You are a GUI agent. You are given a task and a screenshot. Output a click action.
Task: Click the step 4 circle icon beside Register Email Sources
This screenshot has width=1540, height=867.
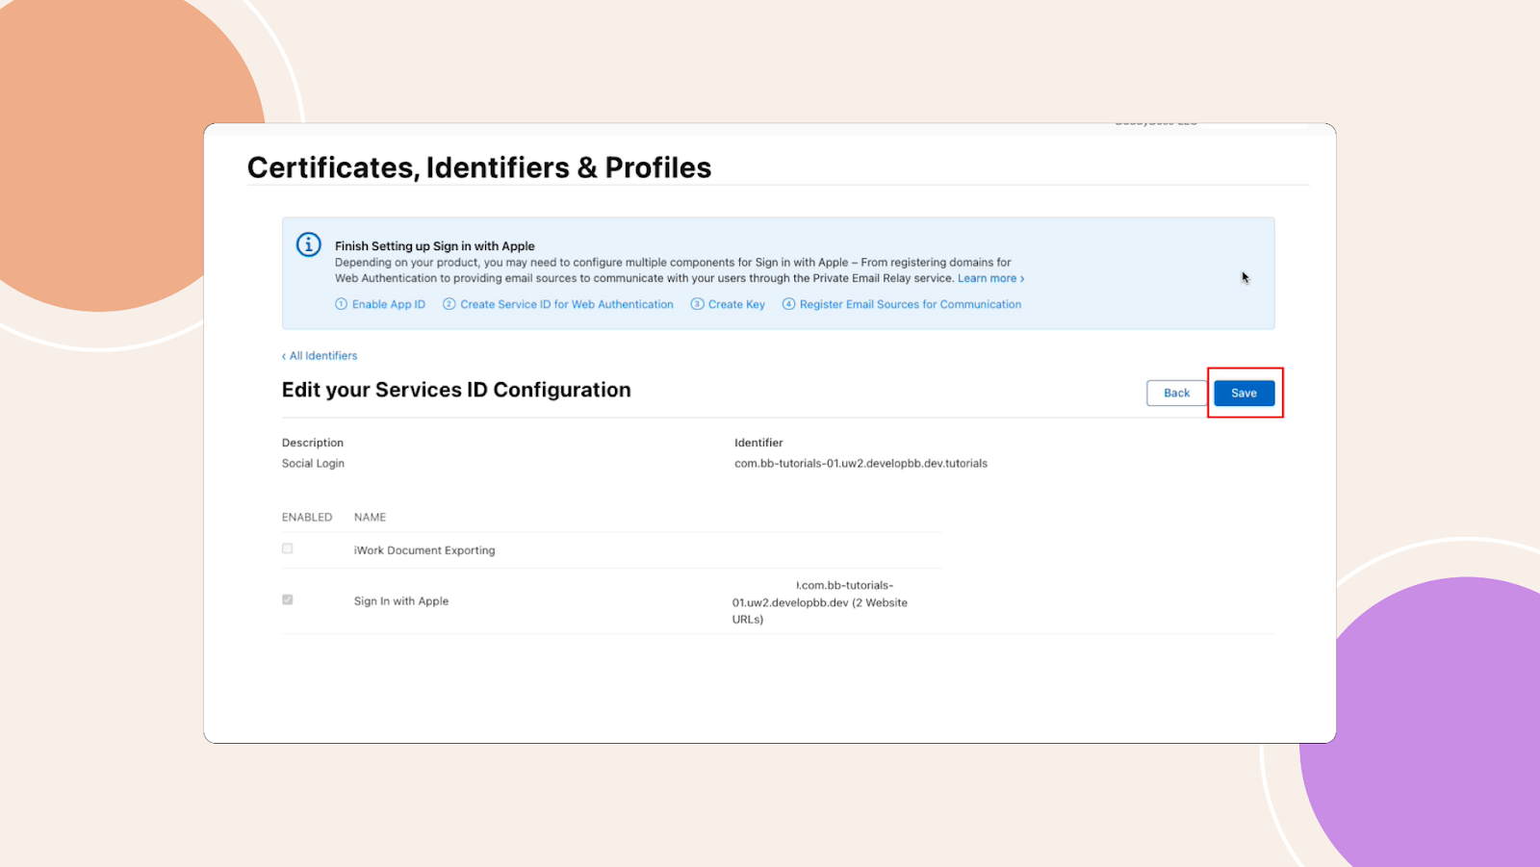click(x=788, y=304)
